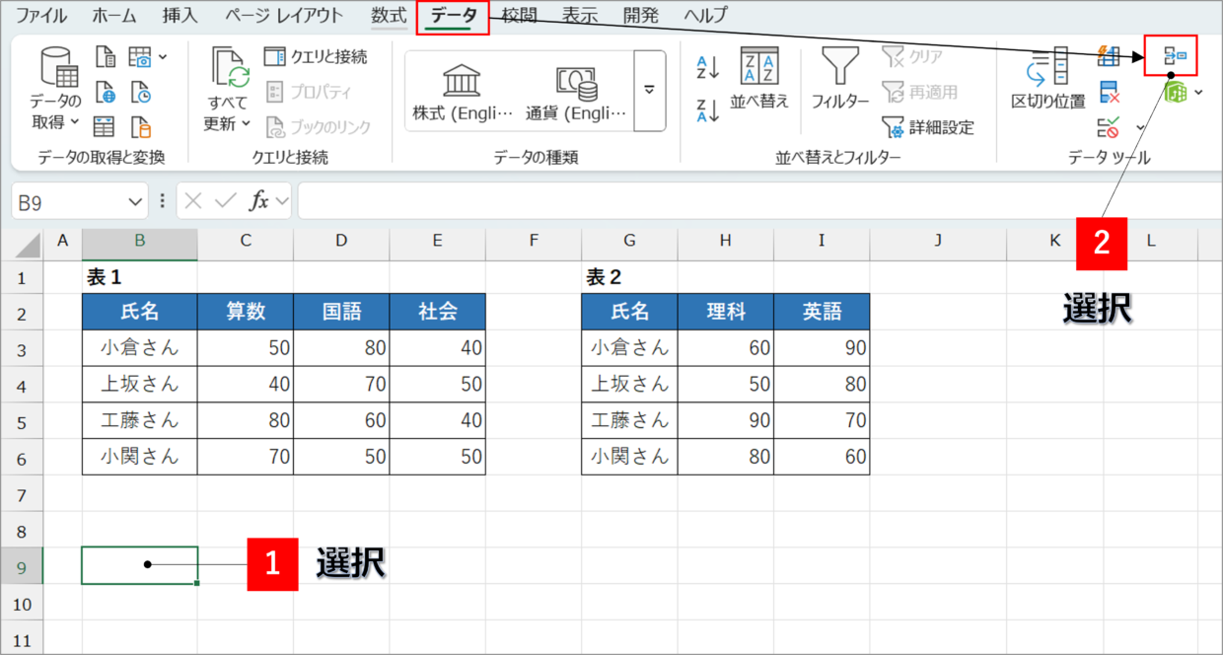Switch to the 校閲 tab
1223x655 pixels.
(519, 16)
